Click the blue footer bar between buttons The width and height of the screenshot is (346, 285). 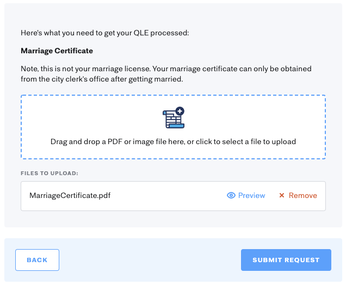pyautogui.click(x=150, y=260)
